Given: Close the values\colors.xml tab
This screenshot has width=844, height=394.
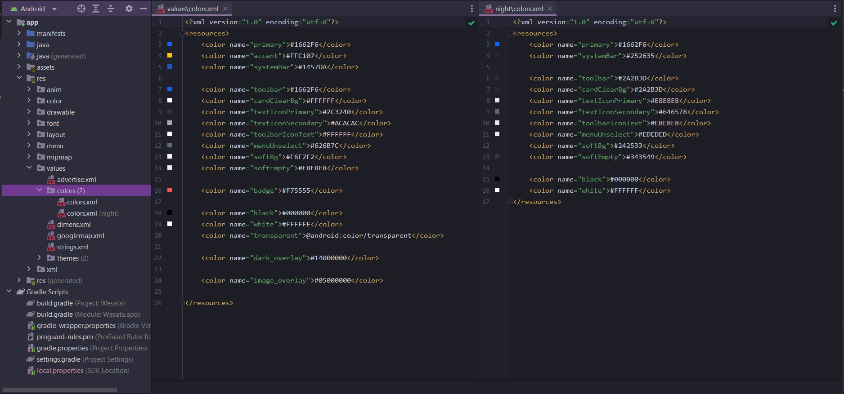Looking at the screenshot, I should [x=225, y=9].
